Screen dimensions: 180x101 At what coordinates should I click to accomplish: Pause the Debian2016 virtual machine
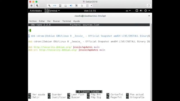[31, 6]
